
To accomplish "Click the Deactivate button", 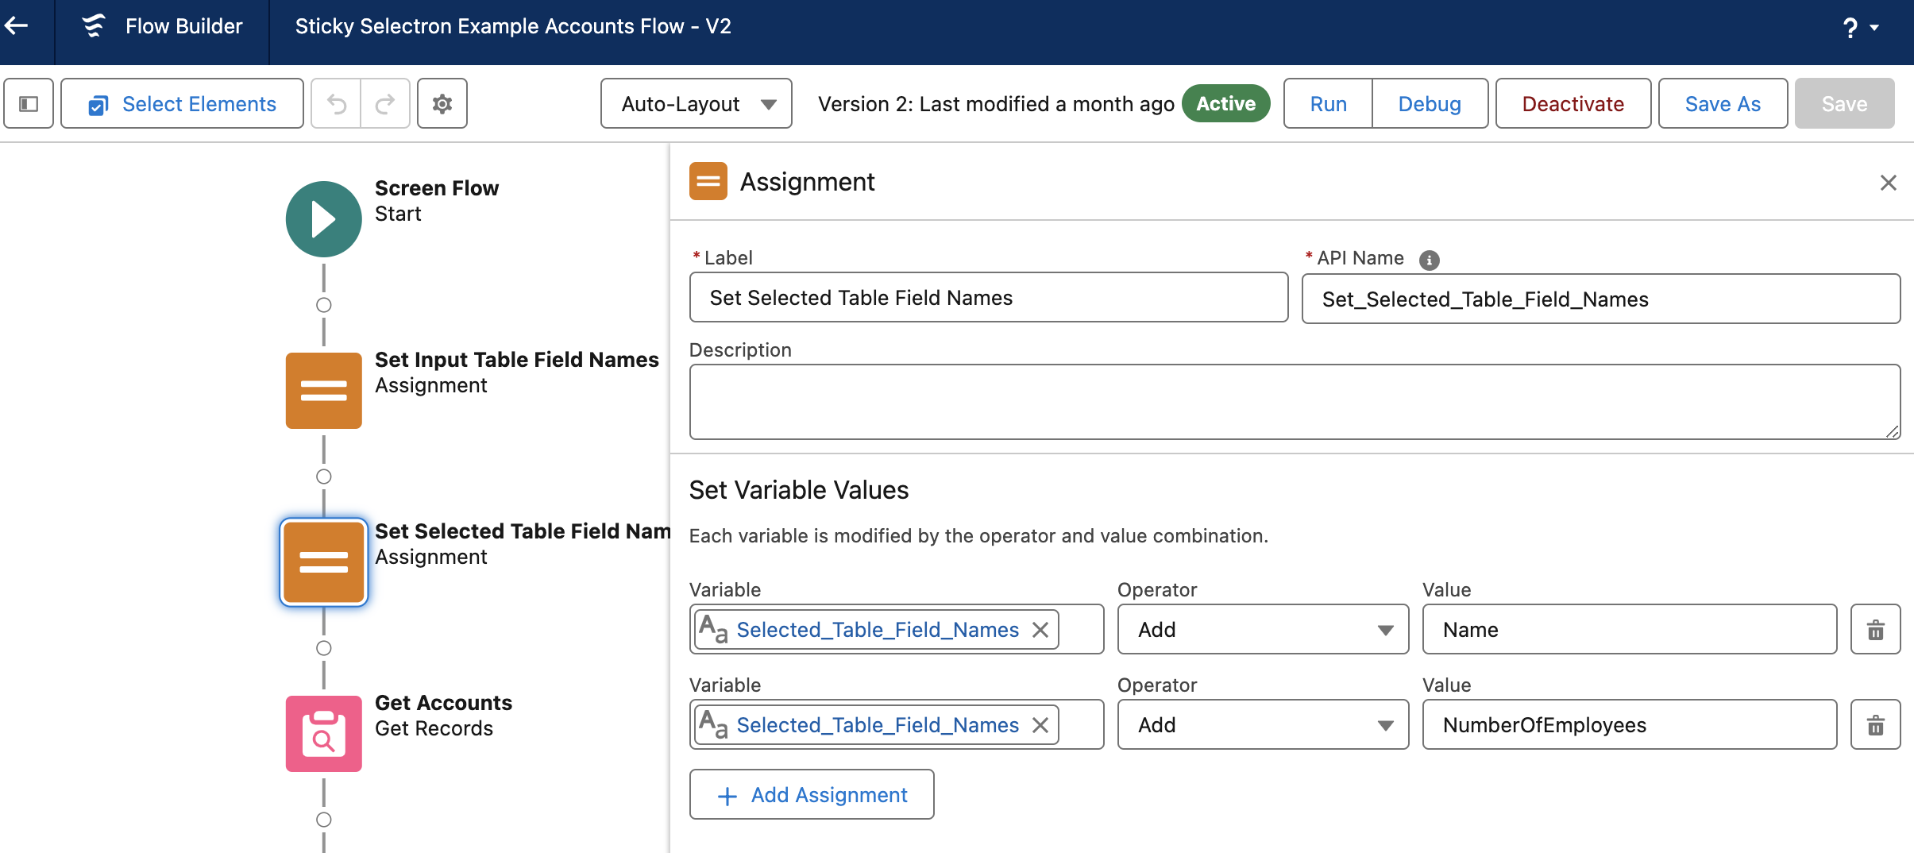I will pos(1573,104).
